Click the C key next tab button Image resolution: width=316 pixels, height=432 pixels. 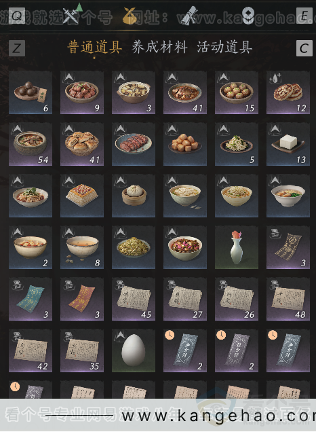304,48
